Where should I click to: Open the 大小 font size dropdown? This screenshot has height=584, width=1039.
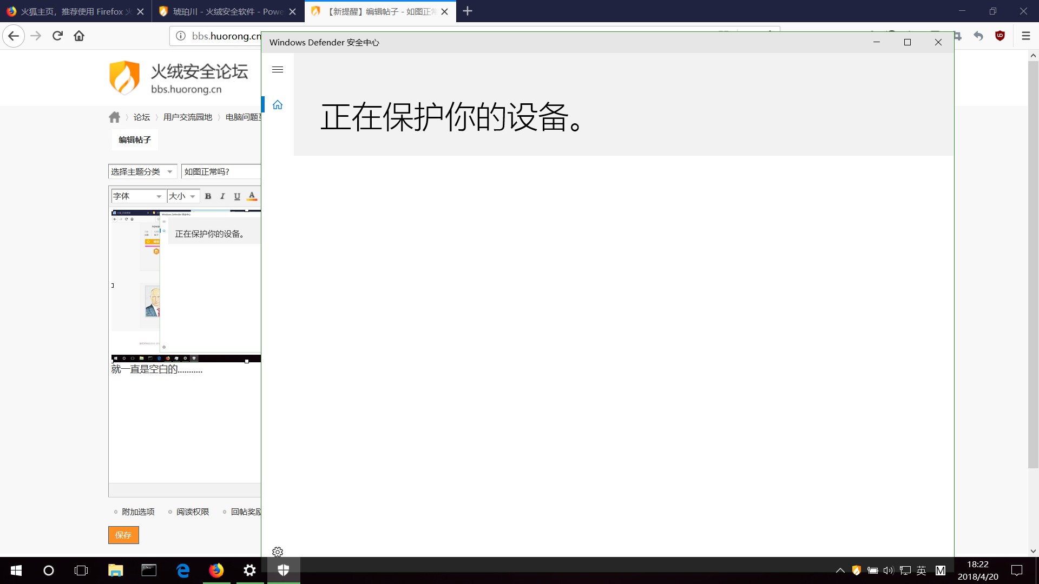[x=182, y=196]
